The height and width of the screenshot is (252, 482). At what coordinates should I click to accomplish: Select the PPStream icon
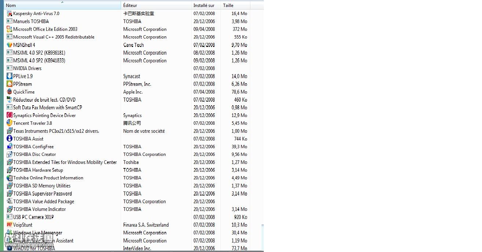(x=10, y=84)
